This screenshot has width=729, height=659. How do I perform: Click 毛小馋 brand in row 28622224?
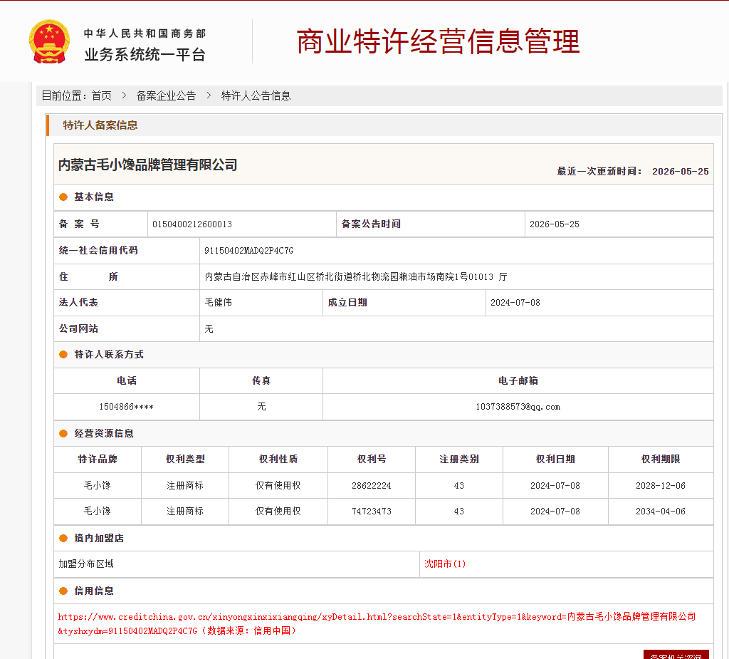[x=98, y=486]
